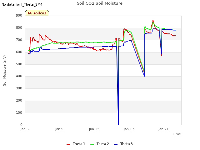Image resolution: width=200 pixels, height=150 pixels.
Task: Click the red Theta 1 peak near 860
Action: click(153, 20)
